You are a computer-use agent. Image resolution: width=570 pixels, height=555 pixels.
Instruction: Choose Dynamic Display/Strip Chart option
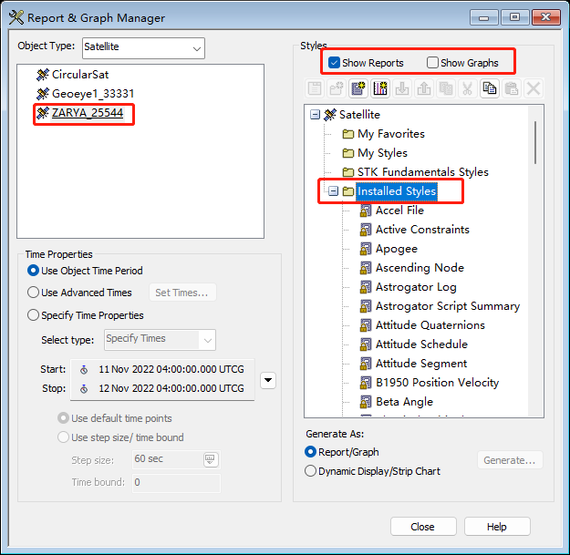coord(311,471)
